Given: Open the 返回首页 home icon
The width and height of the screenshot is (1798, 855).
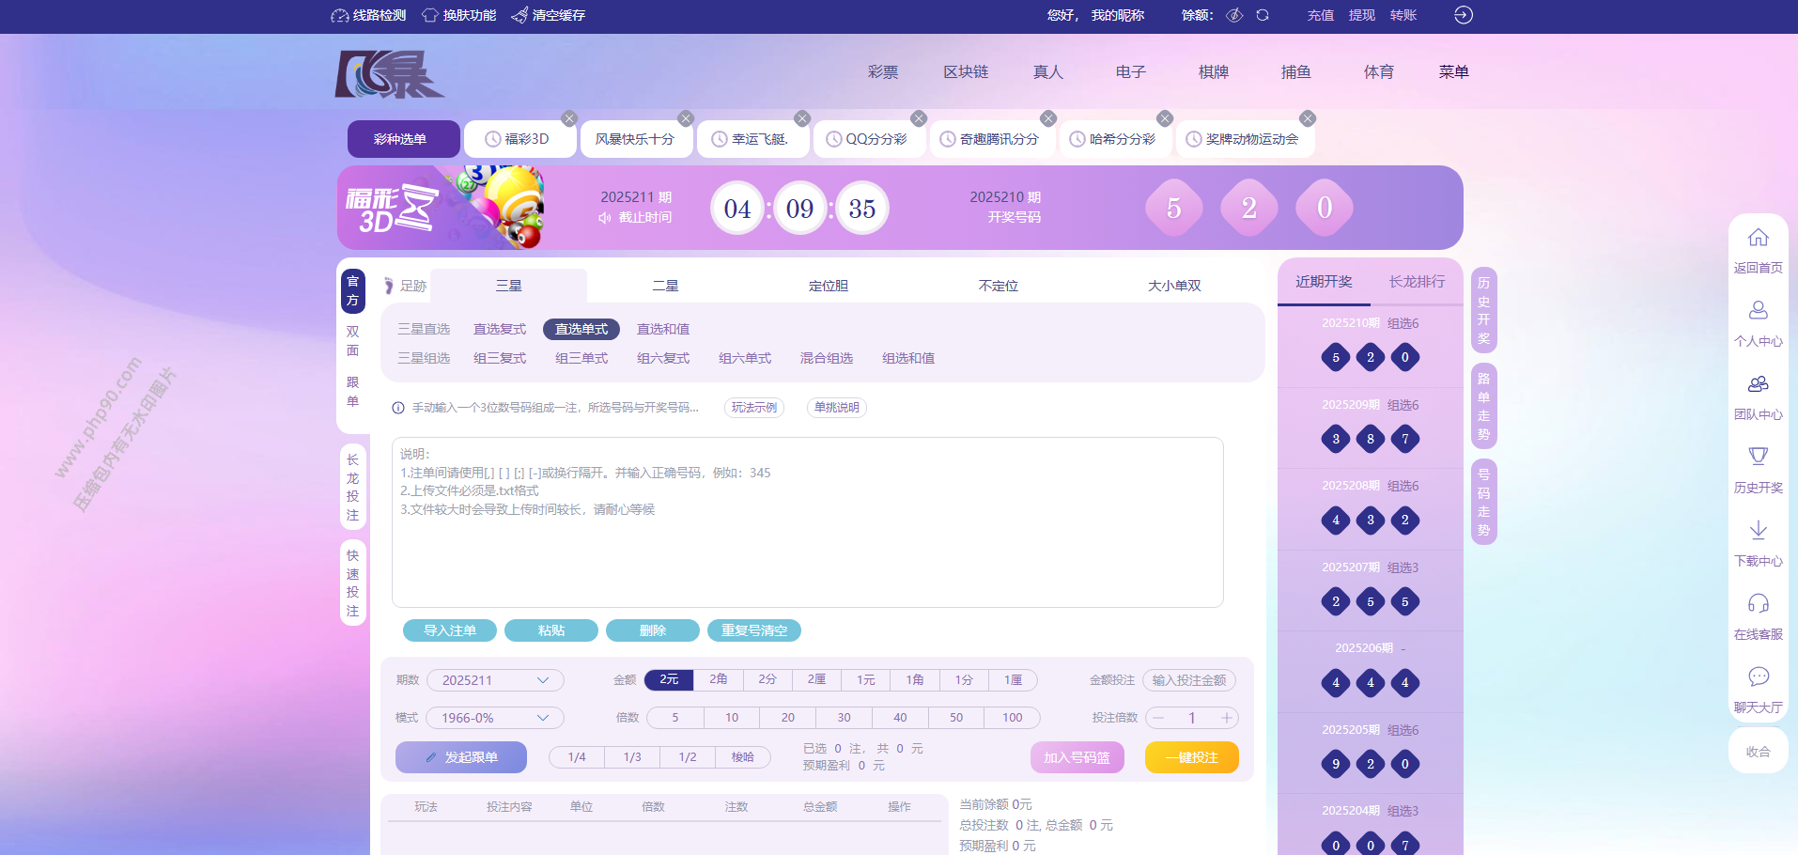Looking at the screenshot, I should pyautogui.click(x=1758, y=239).
